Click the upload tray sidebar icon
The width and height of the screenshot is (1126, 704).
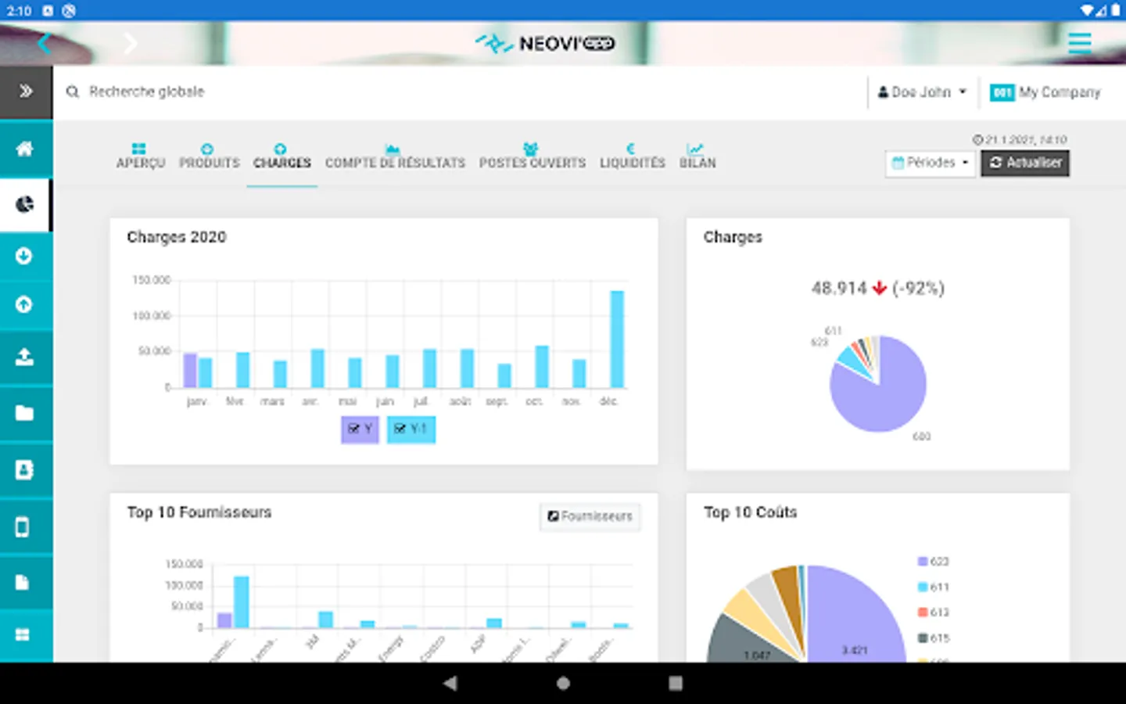pos(24,357)
